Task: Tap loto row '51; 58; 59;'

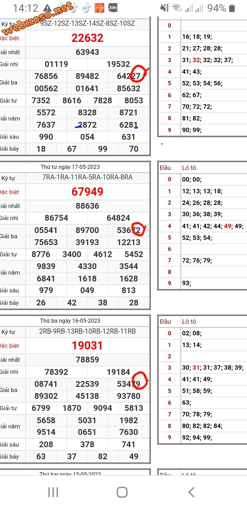Action: (x=197, y=391)
